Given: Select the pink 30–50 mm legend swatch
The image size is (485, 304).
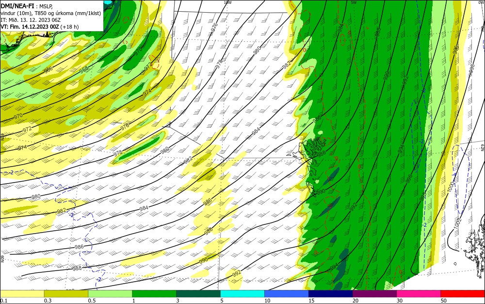Looking at the screenshot, I should pos(419,294).
